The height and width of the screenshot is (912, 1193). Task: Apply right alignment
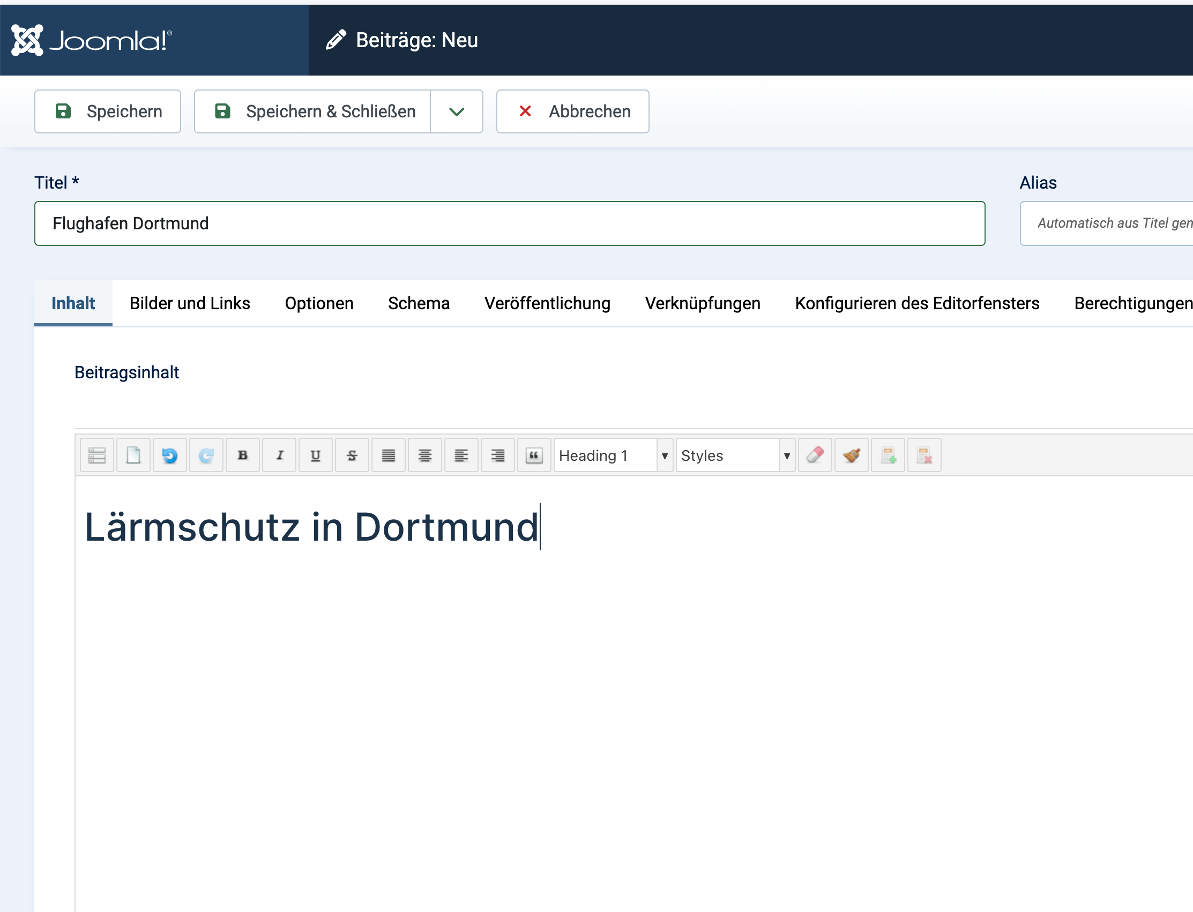(x=497, y=455)
